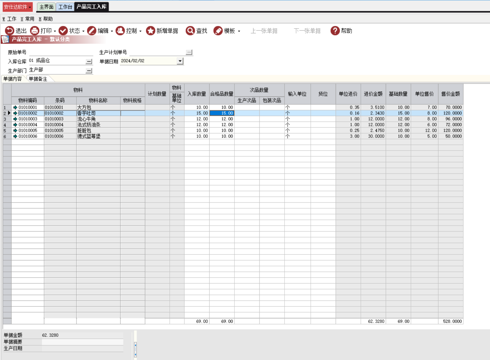Click the 计划数量 column header
Viewport: 490px width, 360px height.
157,94
